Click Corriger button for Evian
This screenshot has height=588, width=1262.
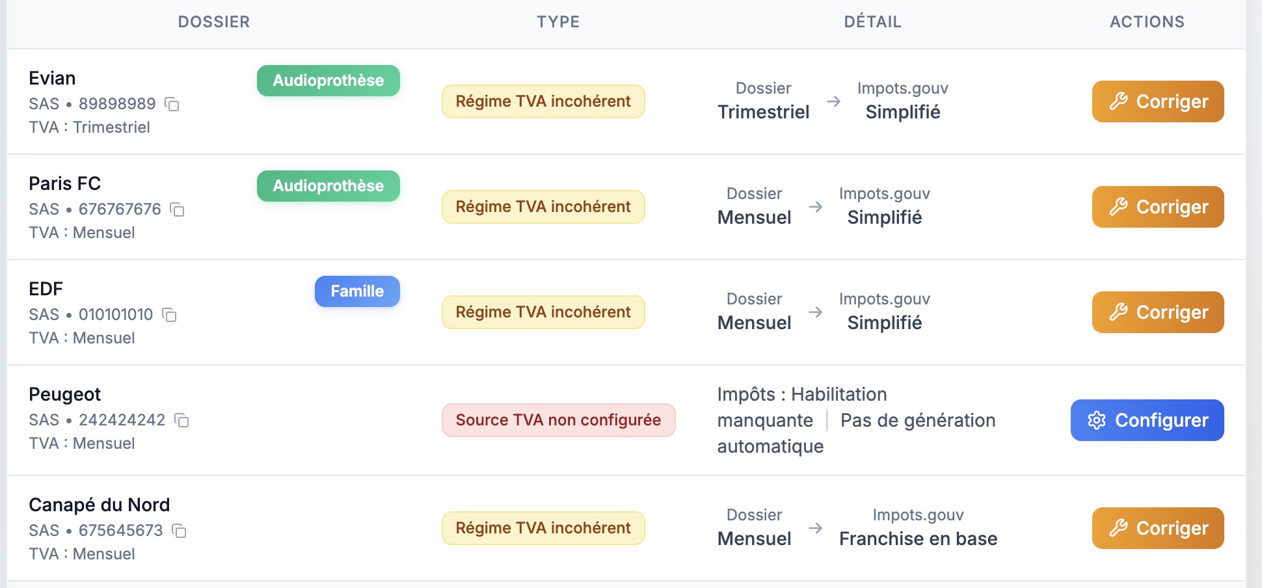pyautogui.click(x=1157, y=101)
